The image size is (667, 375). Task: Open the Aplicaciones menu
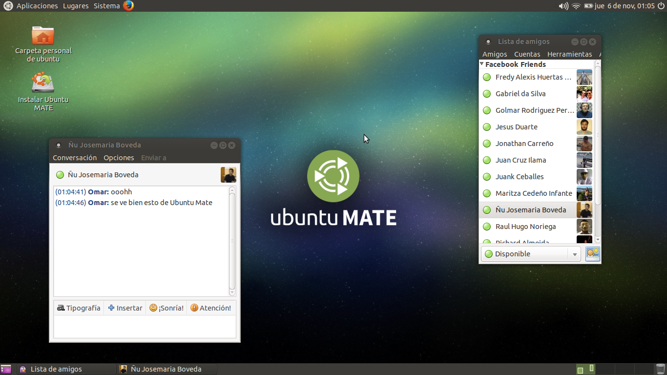click(x=37, y=6)
